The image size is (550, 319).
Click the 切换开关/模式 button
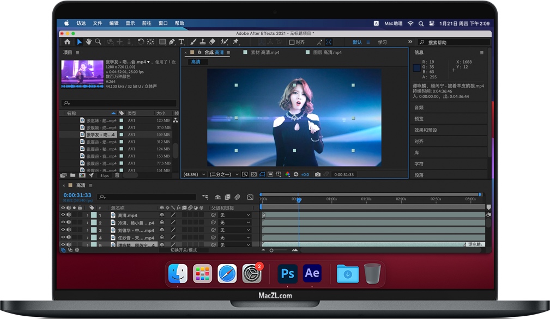[184, 250]
